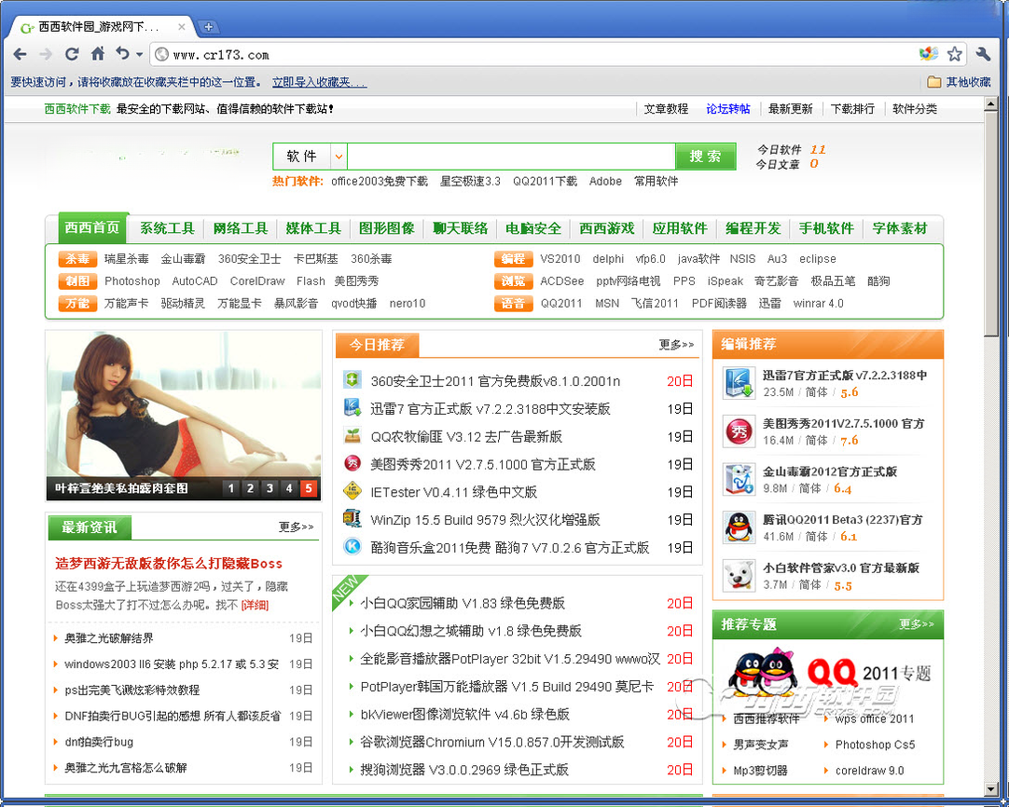Click the address bar showing www.cr173.com

(534, 55)
